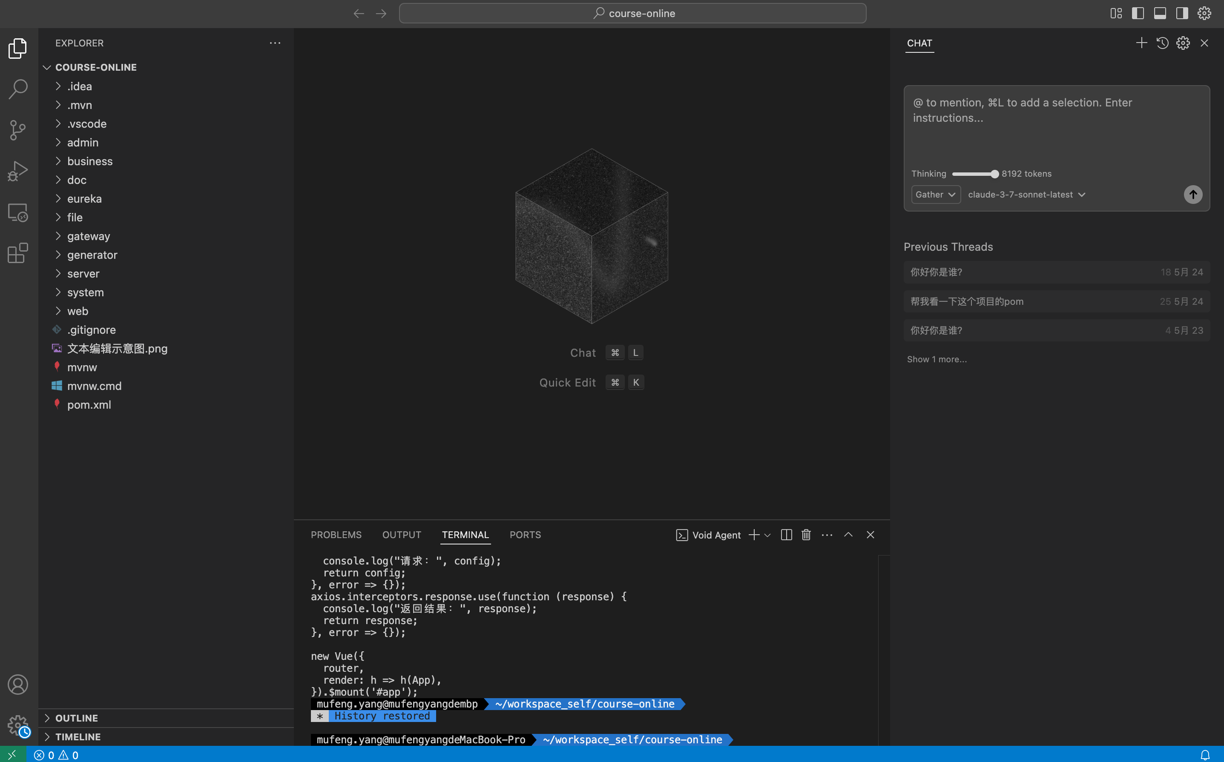Toggle the primary side bar
This screenshot has width=1224, height=762.
coord(1138,13)
